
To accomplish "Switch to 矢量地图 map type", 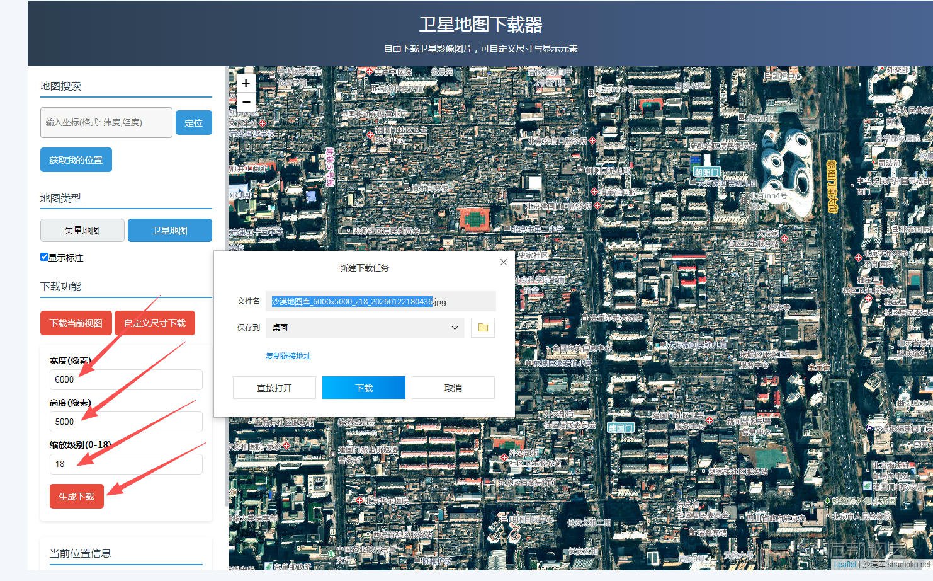I will (82, 231).
